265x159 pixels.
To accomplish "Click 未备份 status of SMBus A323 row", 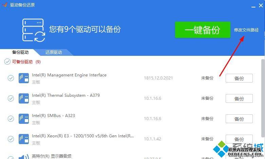I will pyautogui.click(x=207, y=119).
